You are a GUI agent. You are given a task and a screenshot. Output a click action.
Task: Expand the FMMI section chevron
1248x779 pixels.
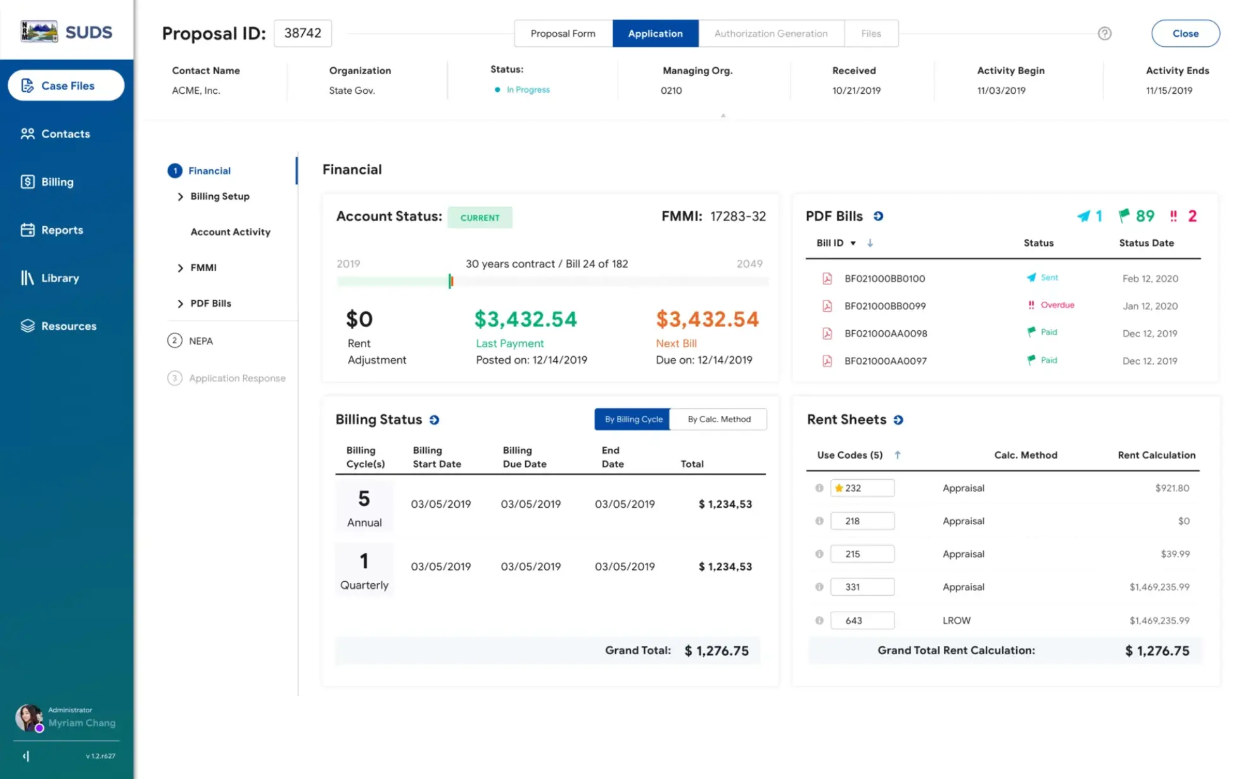(x=181, y=268)
